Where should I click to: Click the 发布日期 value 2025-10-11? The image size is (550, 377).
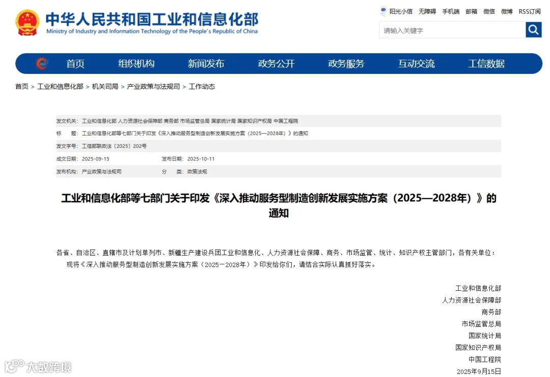pos(201,159)
